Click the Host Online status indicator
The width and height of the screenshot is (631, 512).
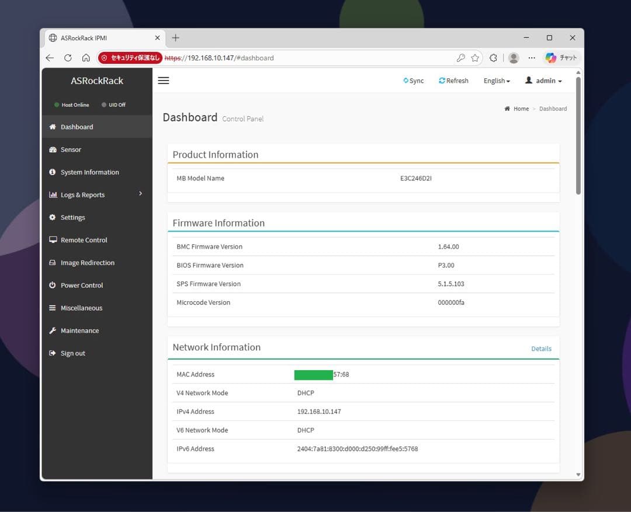(71, 105)
